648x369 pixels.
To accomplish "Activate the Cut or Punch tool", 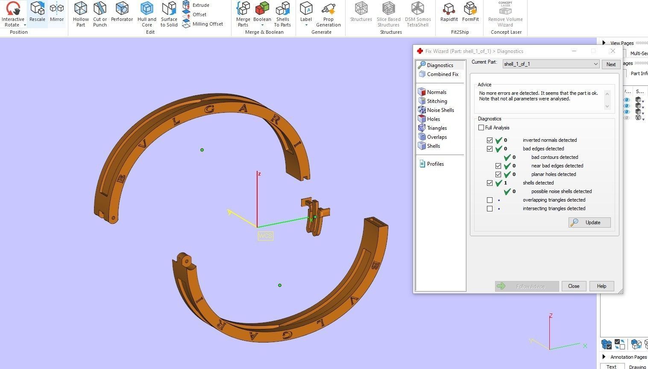I will (100, 14).
